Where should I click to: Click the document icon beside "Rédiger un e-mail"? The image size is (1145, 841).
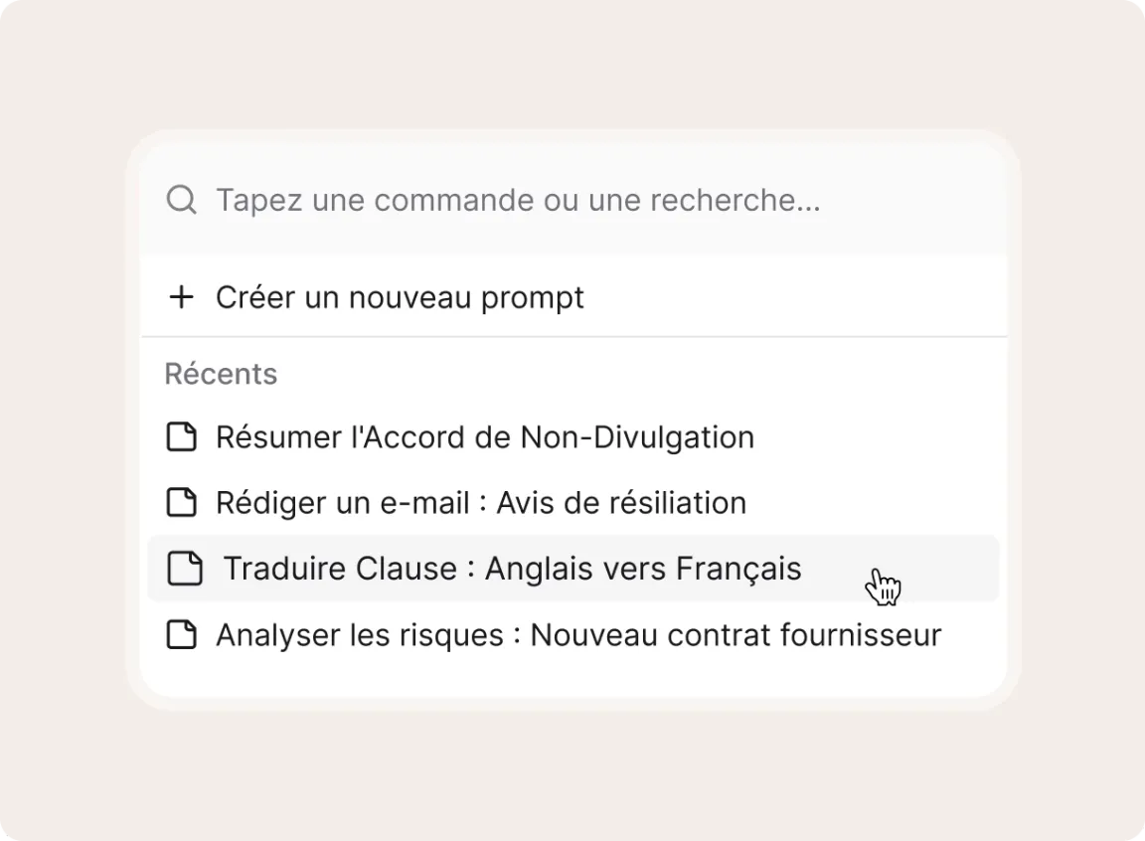[181, 503]
